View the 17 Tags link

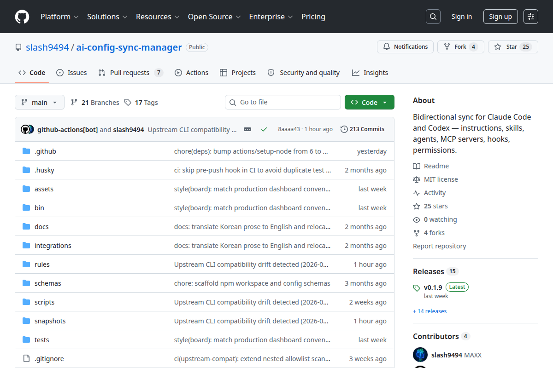point(141,103)
